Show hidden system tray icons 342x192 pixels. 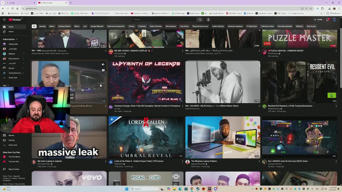(x=252, y=189)
